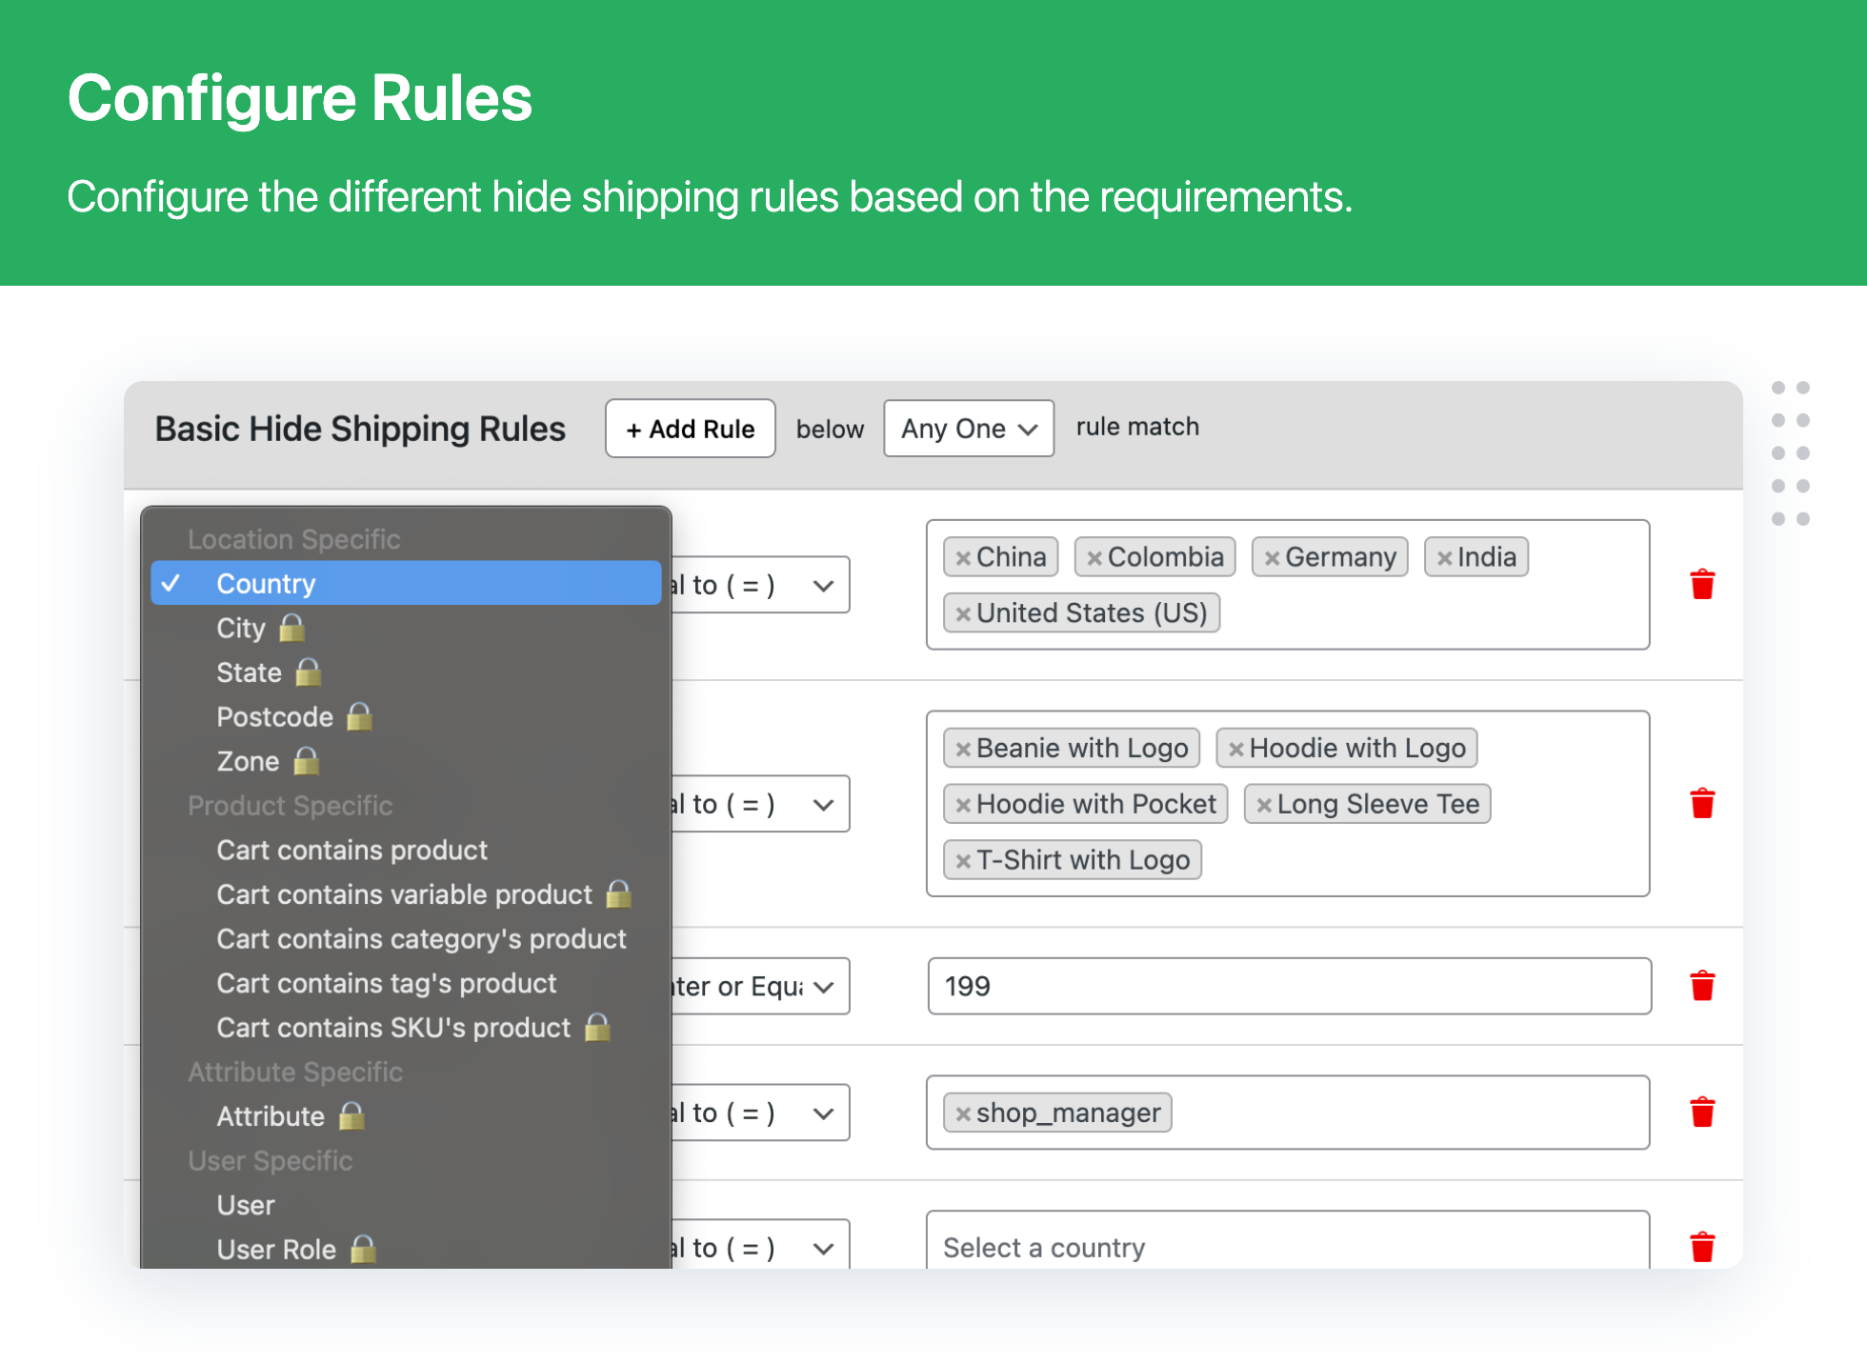Pick the checked Country option
This screenshot has width=1867, height=1364.
point(406,583)
